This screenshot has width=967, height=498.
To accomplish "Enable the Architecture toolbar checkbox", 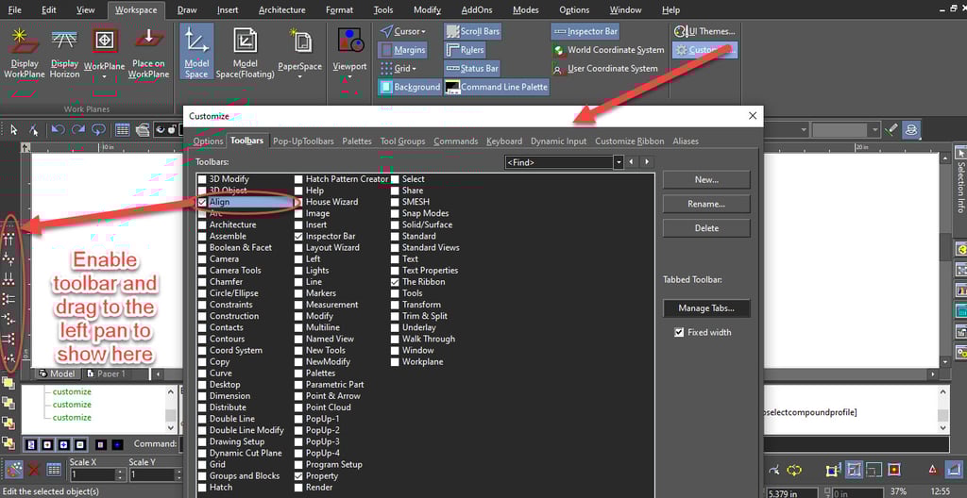I will pyautogui.click(x=202, y=225).
